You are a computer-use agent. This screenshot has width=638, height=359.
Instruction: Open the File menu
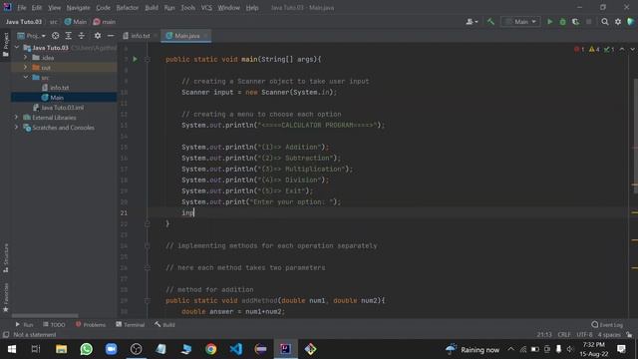(x=22, y=8)
